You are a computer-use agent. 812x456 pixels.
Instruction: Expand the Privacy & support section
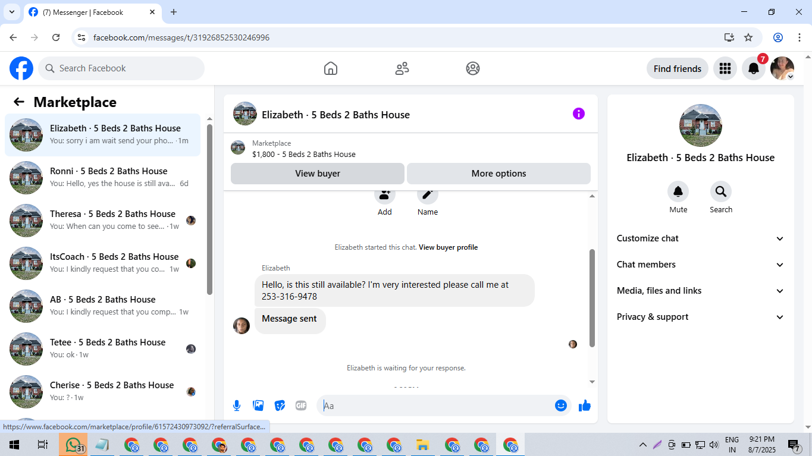[701, 317]
